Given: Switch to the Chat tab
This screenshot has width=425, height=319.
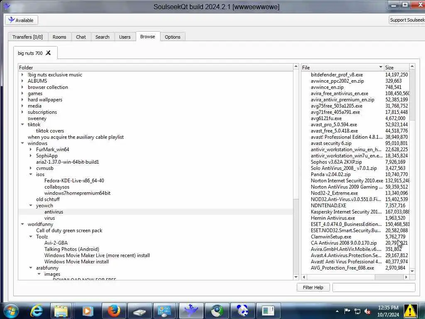Looking at the screenshot, I should click(x=81, y=37).
